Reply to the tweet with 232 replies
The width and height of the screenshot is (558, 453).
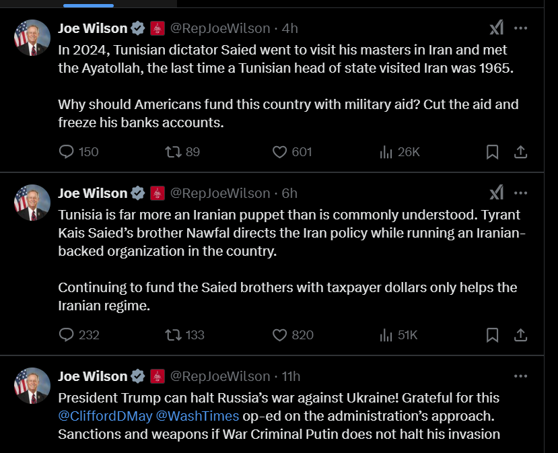[67, 335]
